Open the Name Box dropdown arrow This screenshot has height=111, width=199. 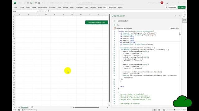38,11
